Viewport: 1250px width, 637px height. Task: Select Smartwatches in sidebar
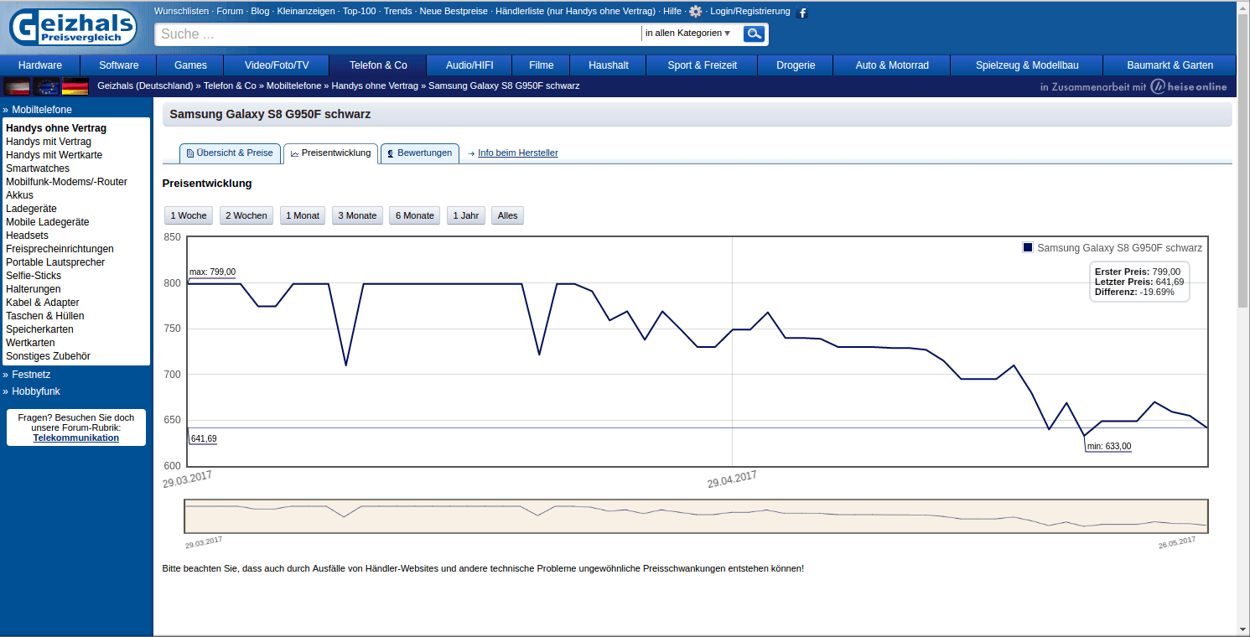pos(38,168)
